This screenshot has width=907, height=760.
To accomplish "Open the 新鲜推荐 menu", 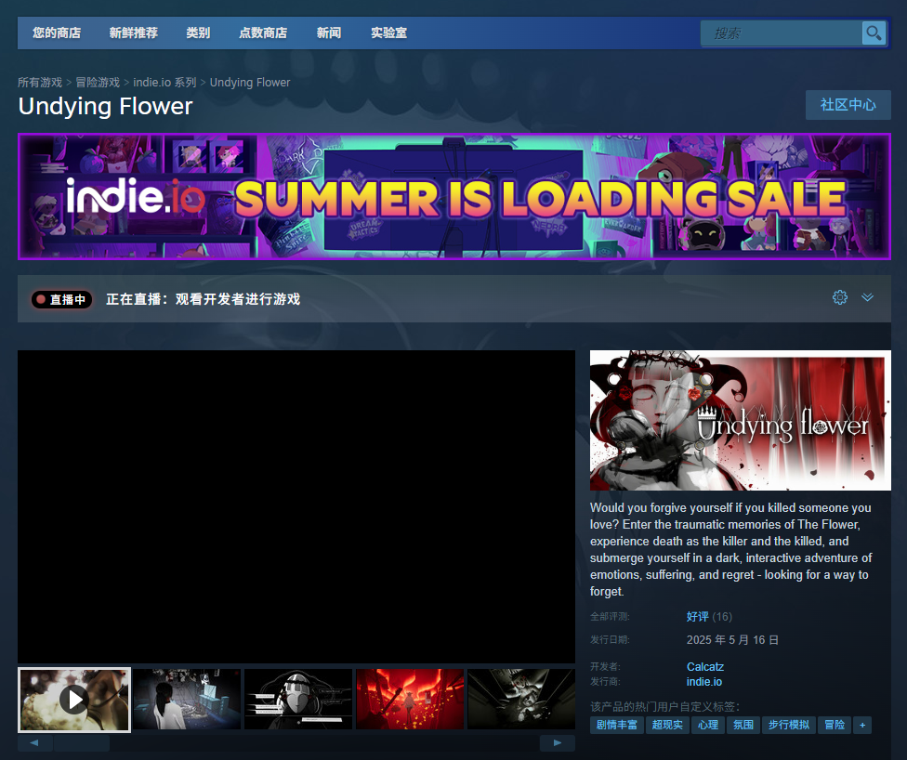I will click(x=134, y=33).
